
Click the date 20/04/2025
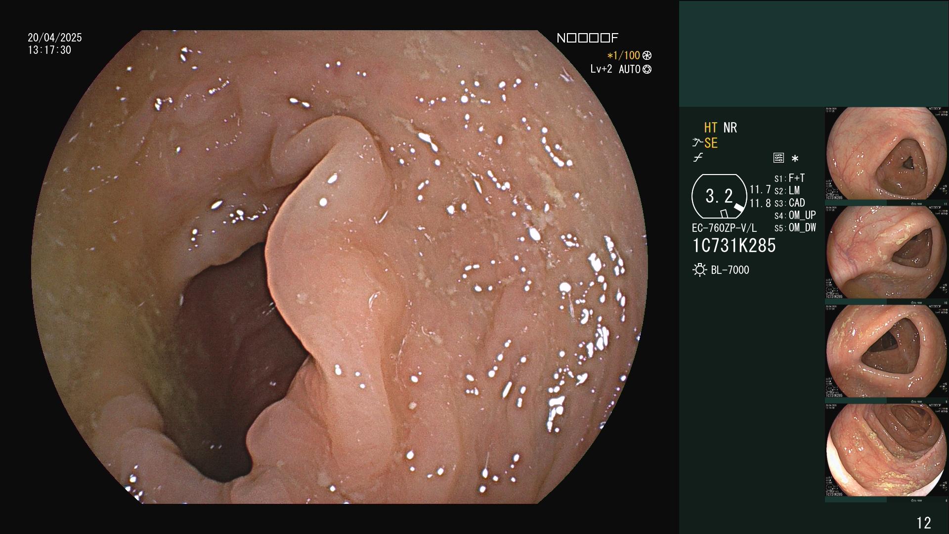(x=55, y=38)
